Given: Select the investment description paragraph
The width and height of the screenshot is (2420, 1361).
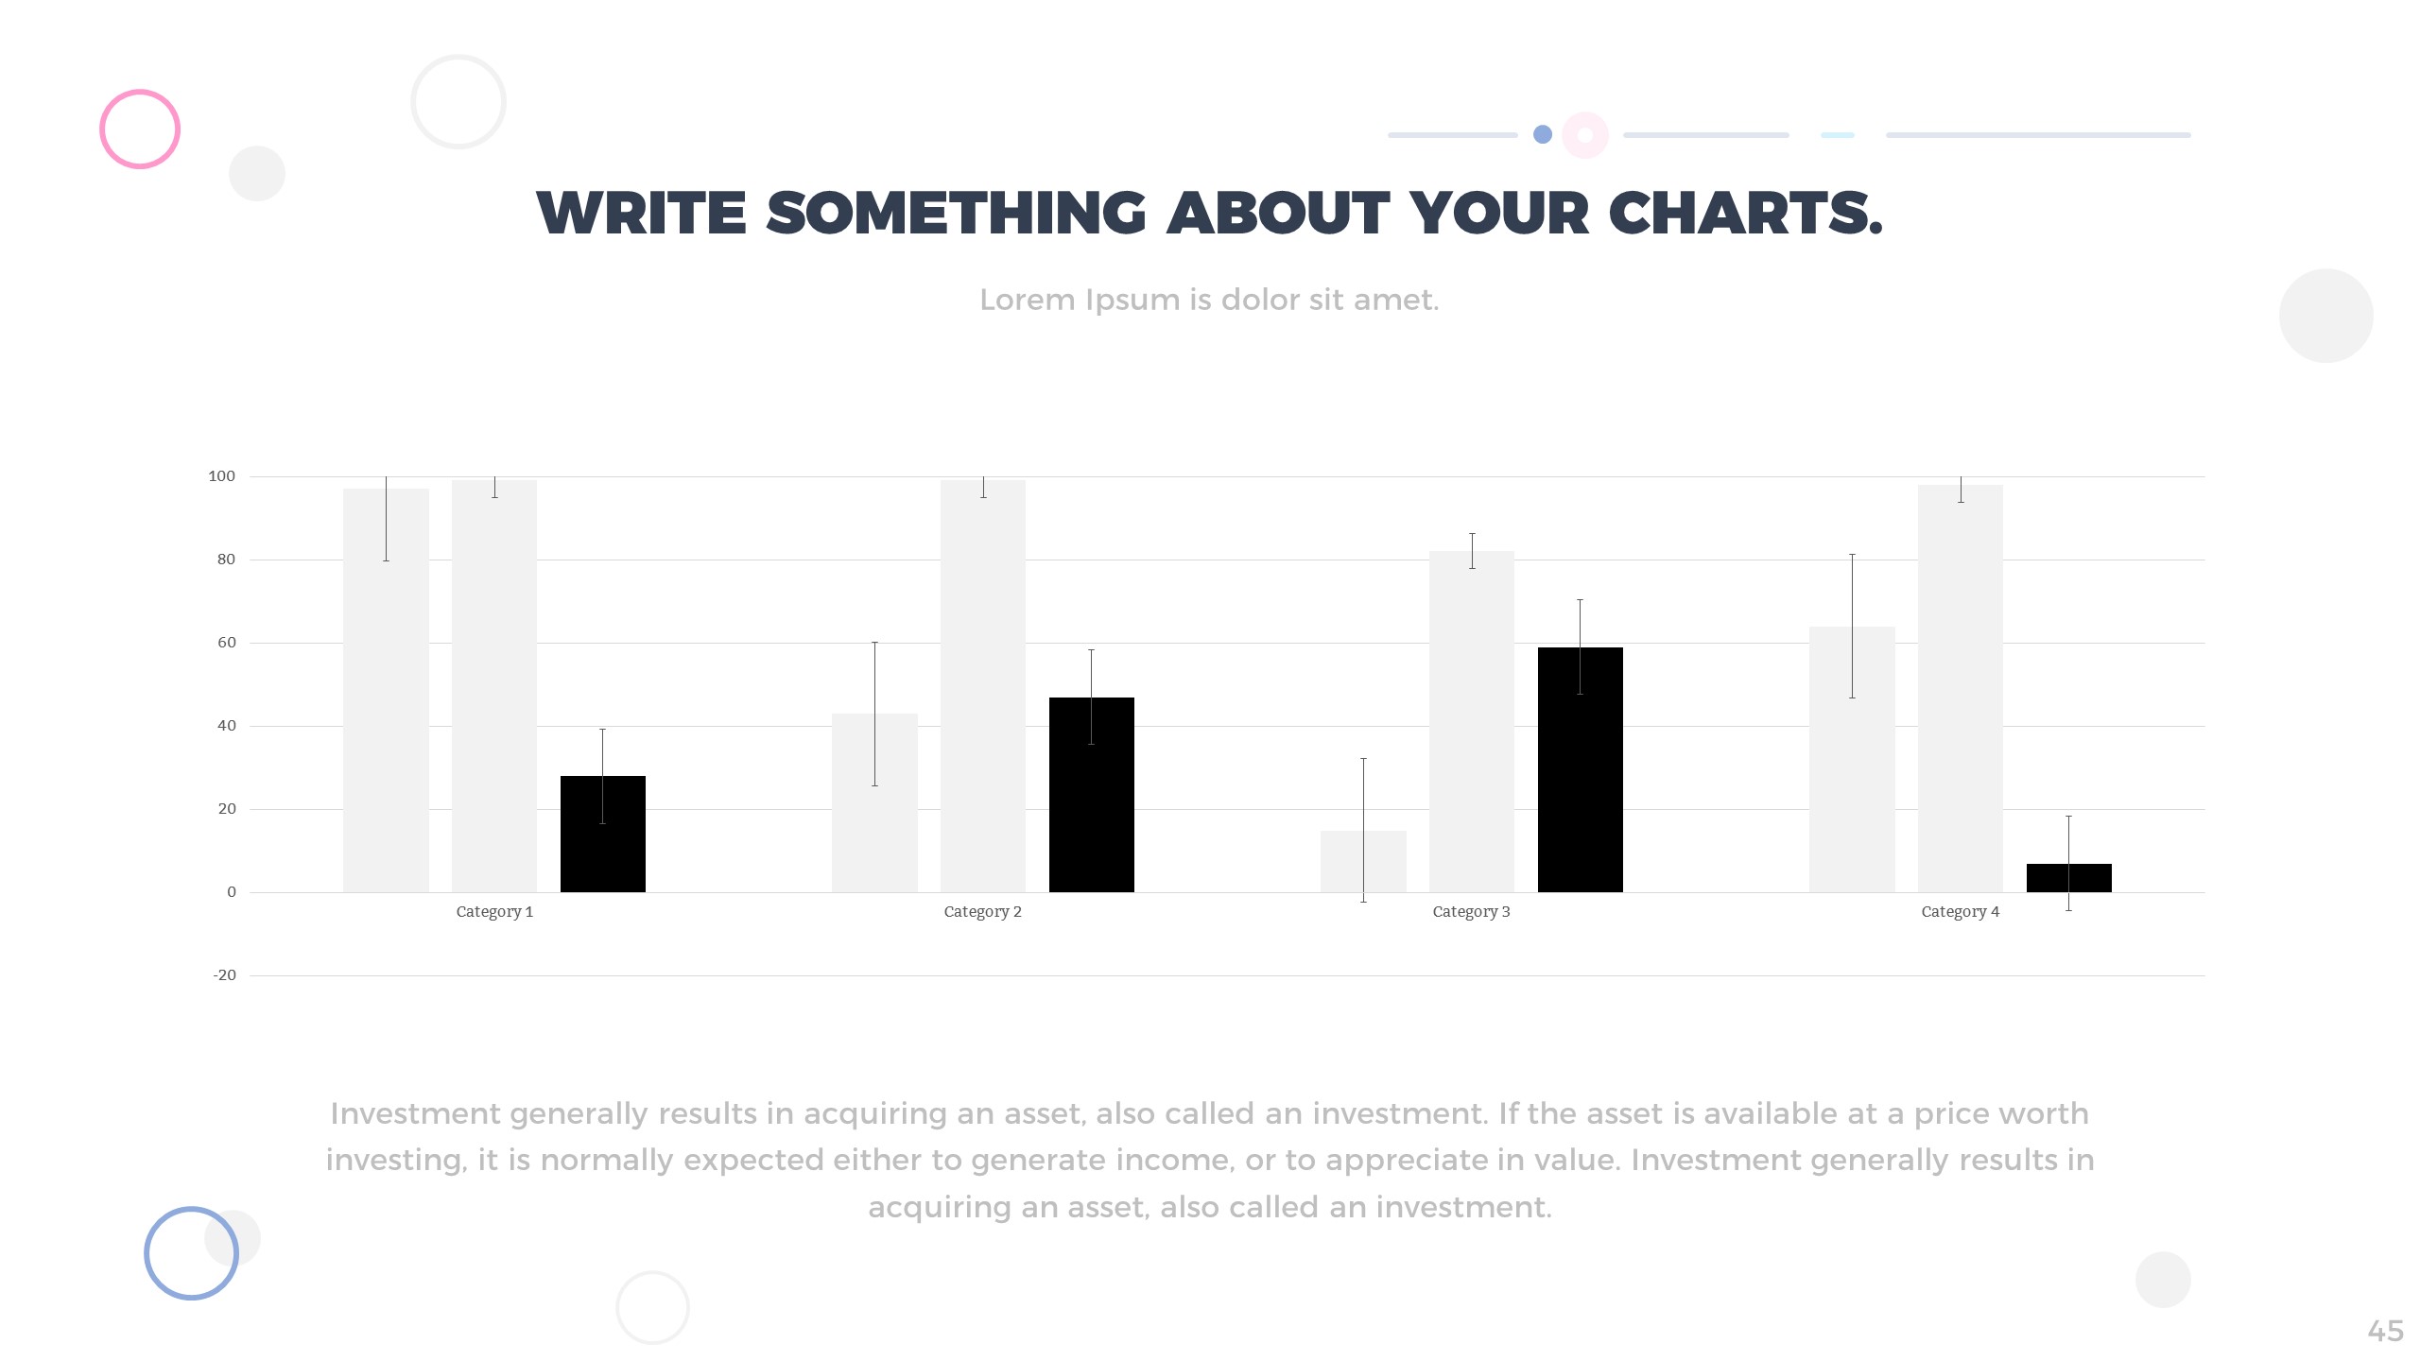Looking at the screenshot, I should (x=1209, y=1160).
